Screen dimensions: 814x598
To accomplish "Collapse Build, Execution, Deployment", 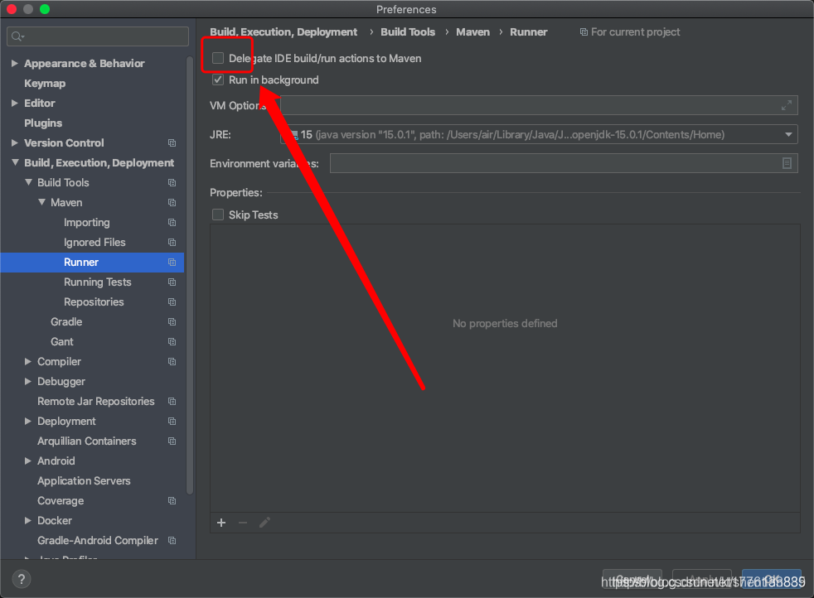I will click(x=14, y=162).
